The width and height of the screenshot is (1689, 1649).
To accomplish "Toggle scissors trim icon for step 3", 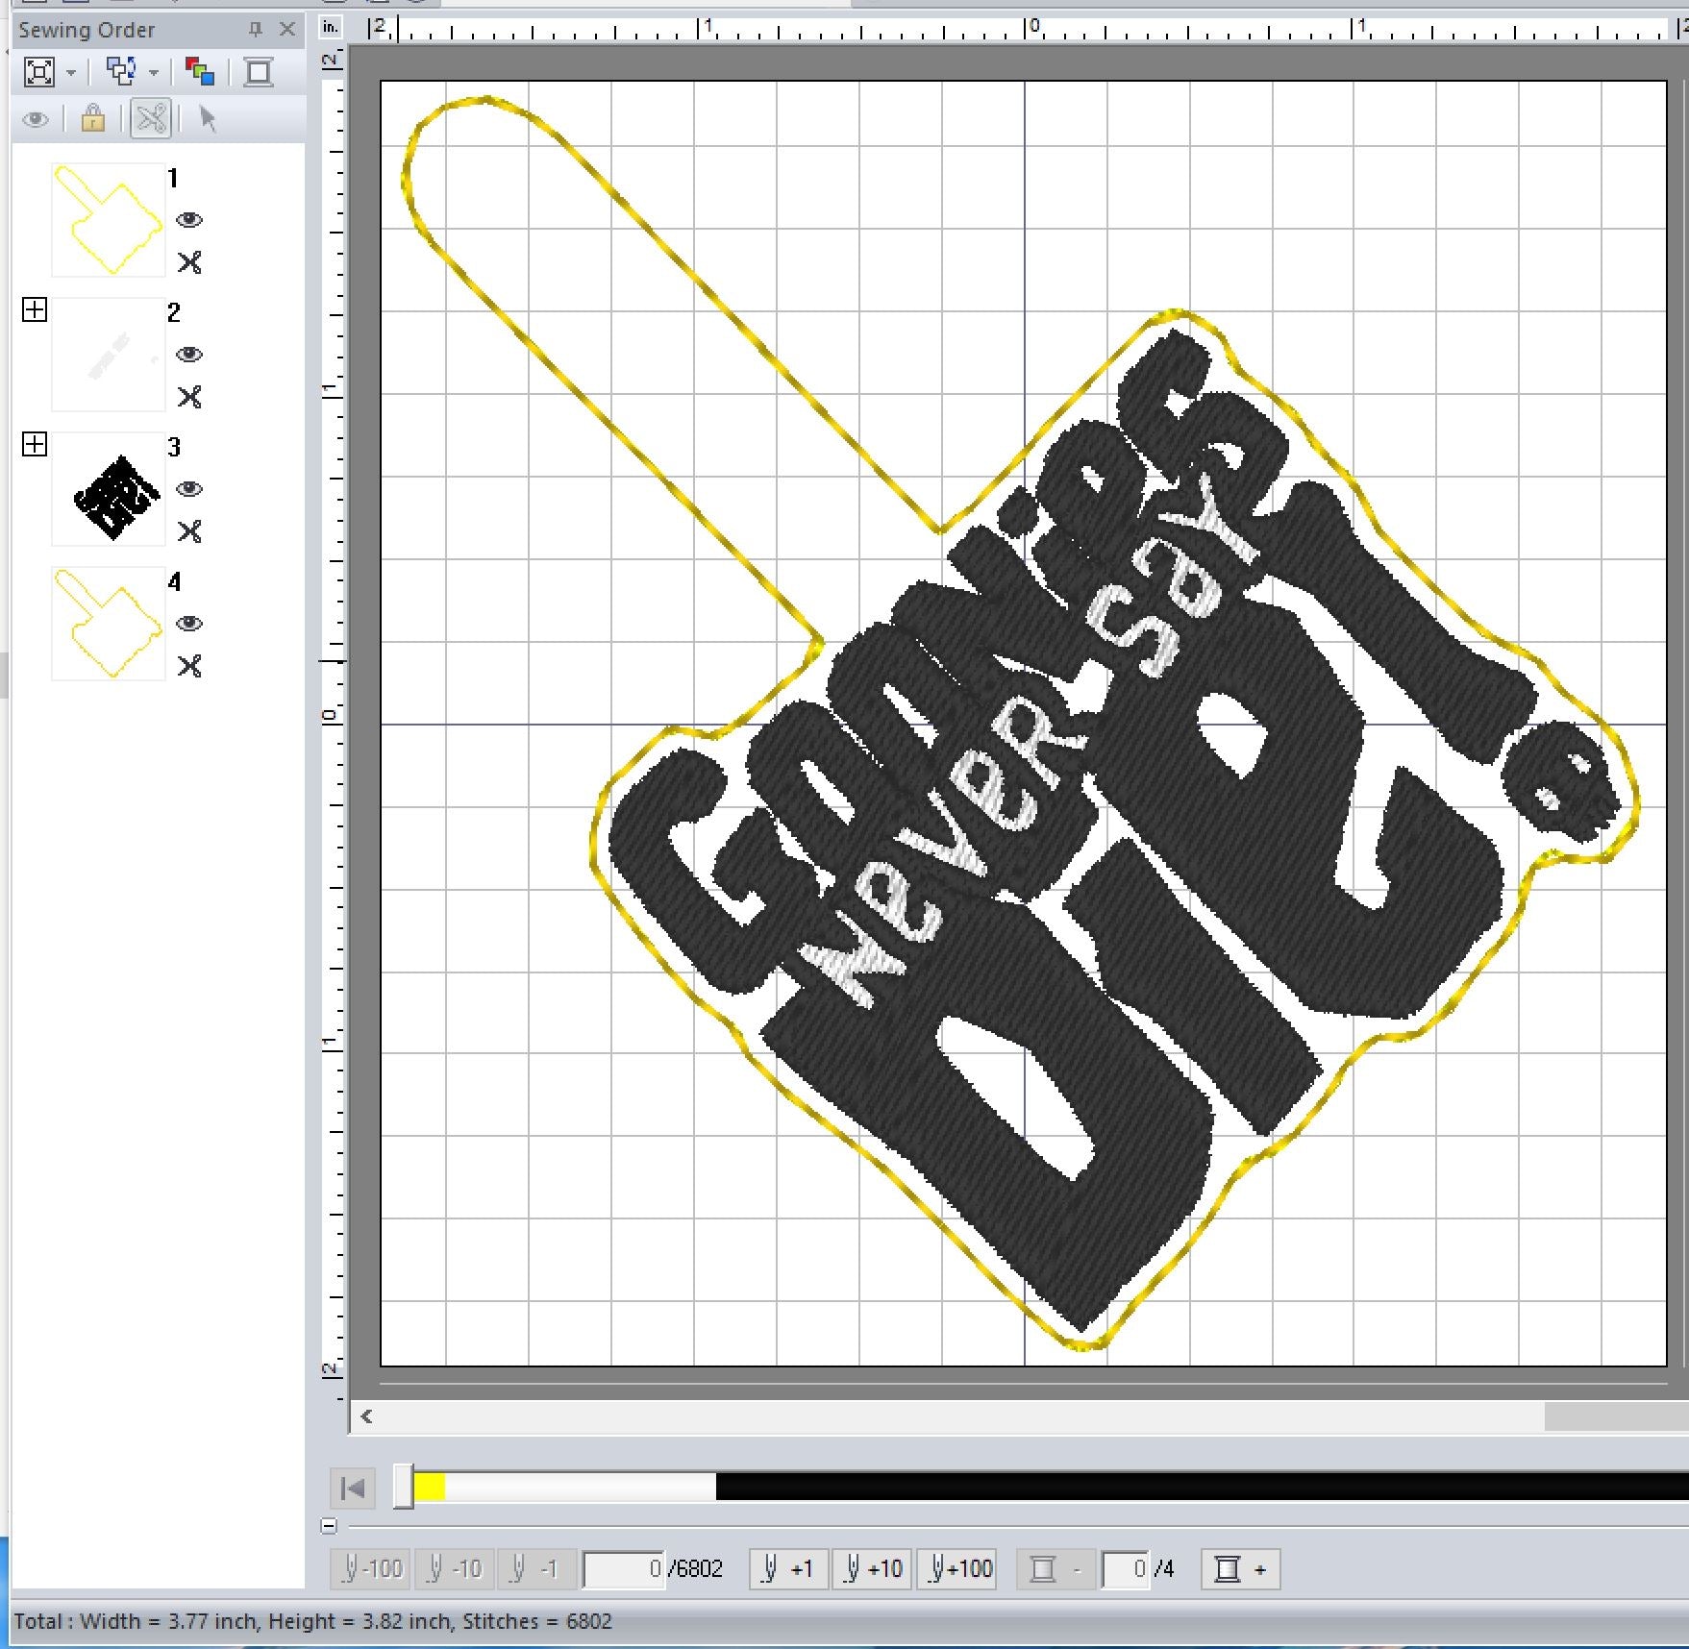I will [x=189, y=531].
